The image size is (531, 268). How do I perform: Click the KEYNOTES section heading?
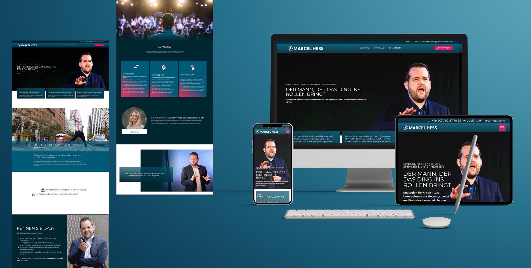click(x=165, y=47)
